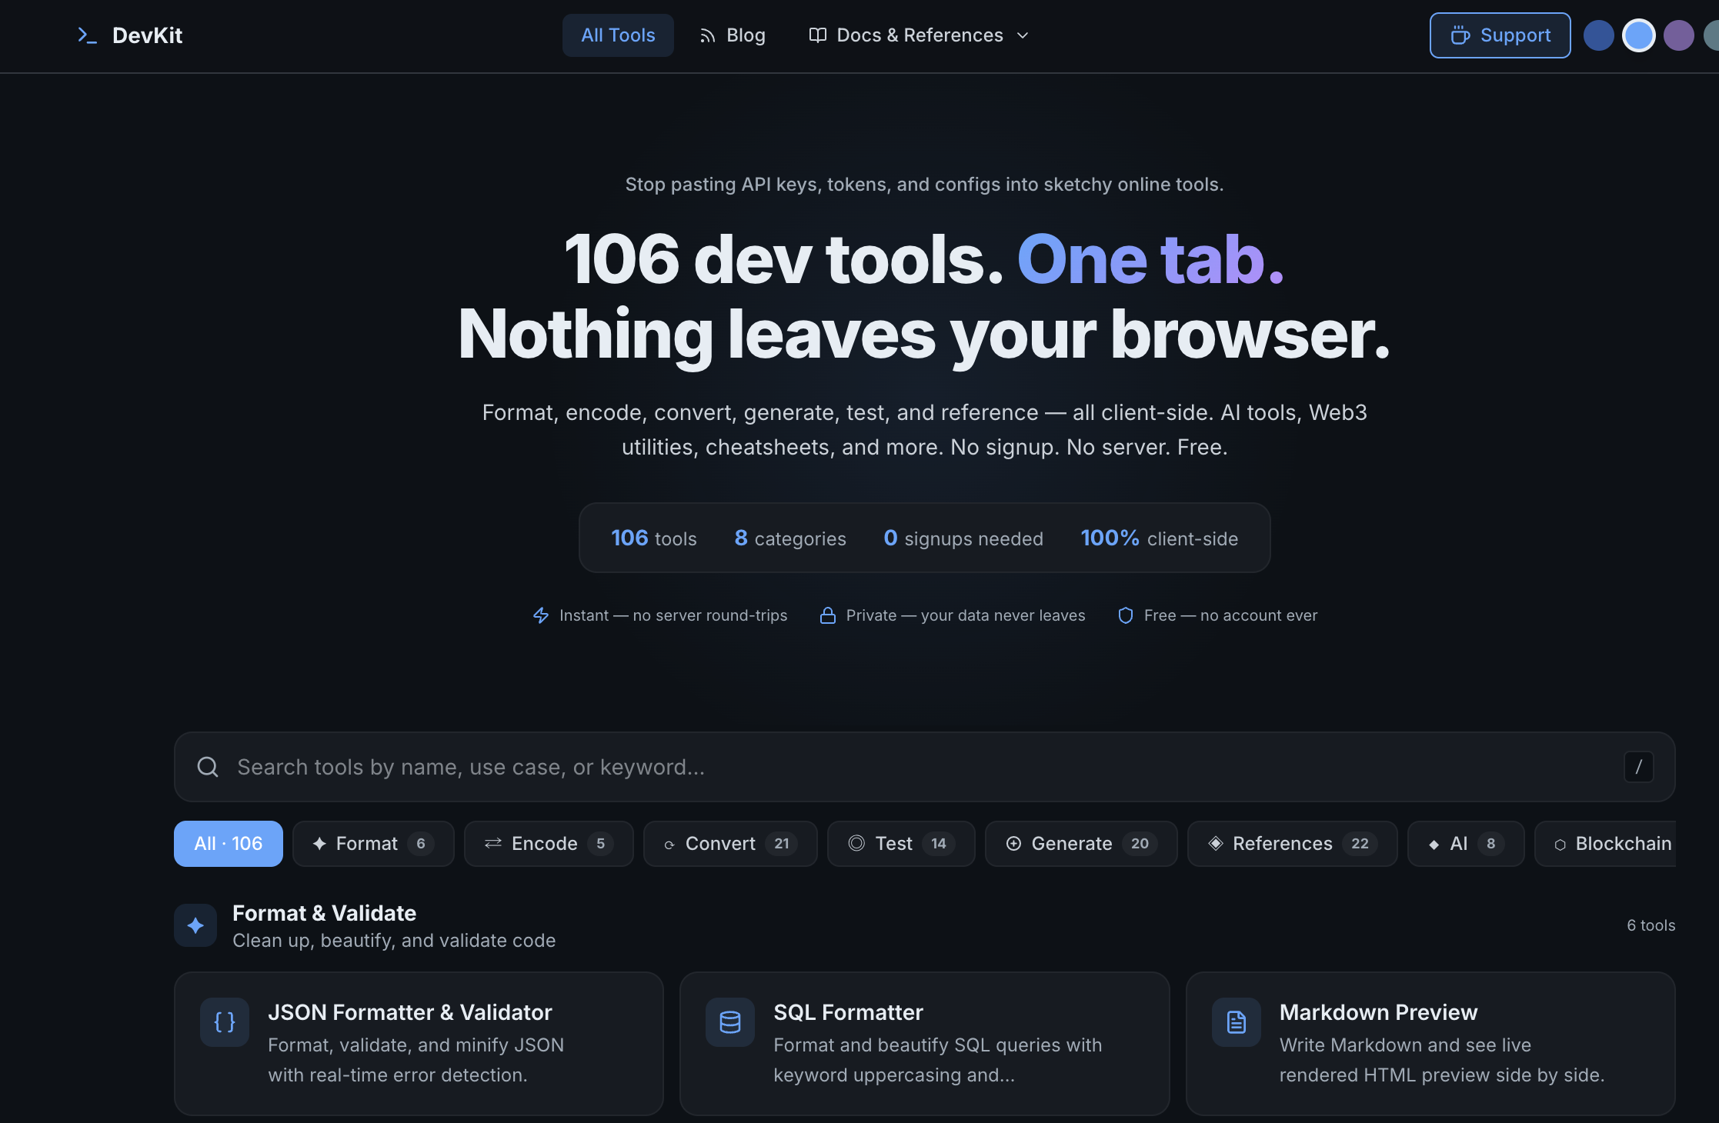Screen dimensions: 1719x1123
Task: Click the magnifier icon in the search bar
Action: pos(208,766)
